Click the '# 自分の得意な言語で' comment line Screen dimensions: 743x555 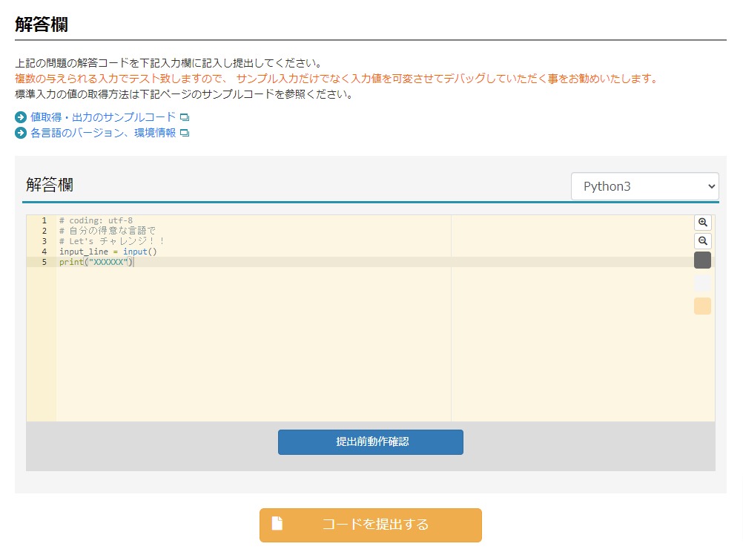107,231
